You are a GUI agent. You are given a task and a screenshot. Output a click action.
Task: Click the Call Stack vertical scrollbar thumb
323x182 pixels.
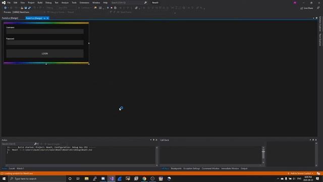[x=263, y=154]
